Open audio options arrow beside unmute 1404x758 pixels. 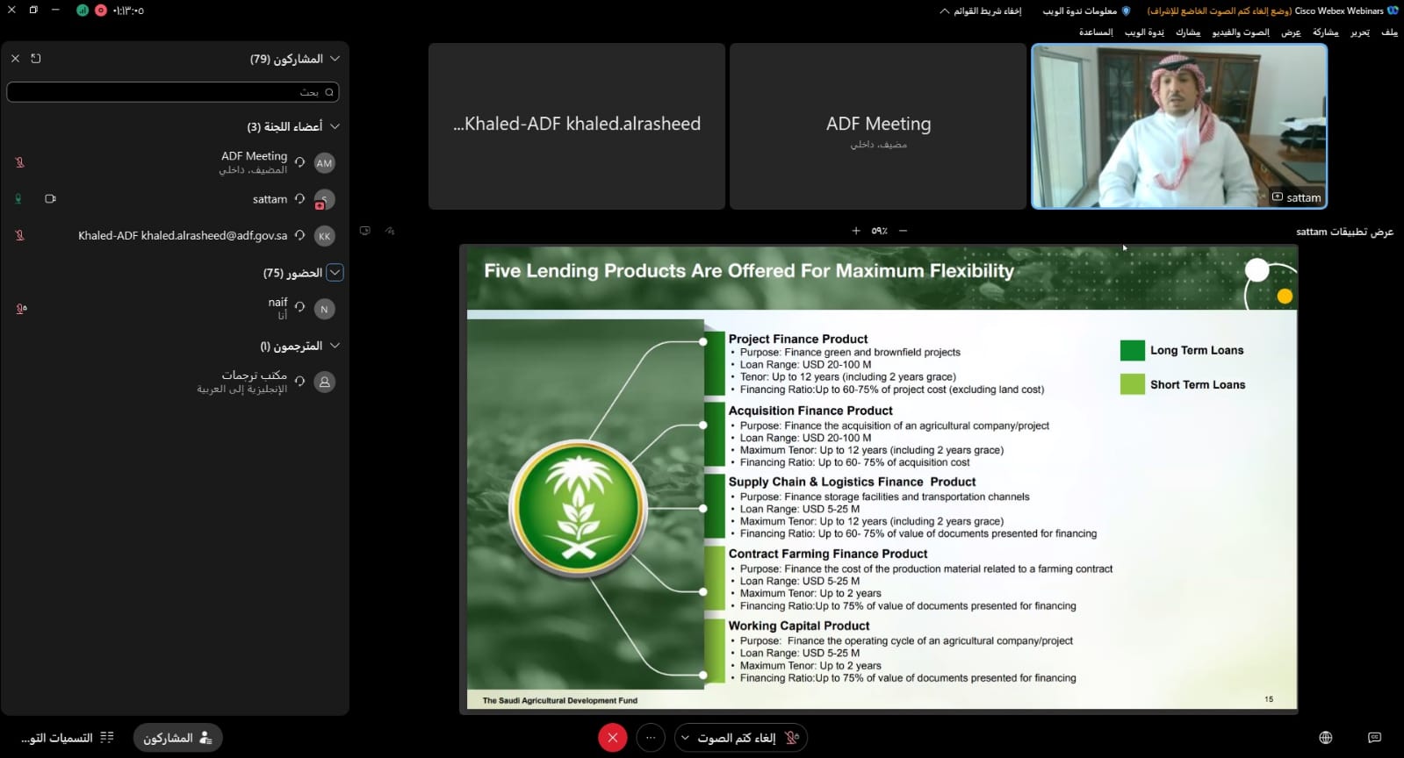[686, 738]
